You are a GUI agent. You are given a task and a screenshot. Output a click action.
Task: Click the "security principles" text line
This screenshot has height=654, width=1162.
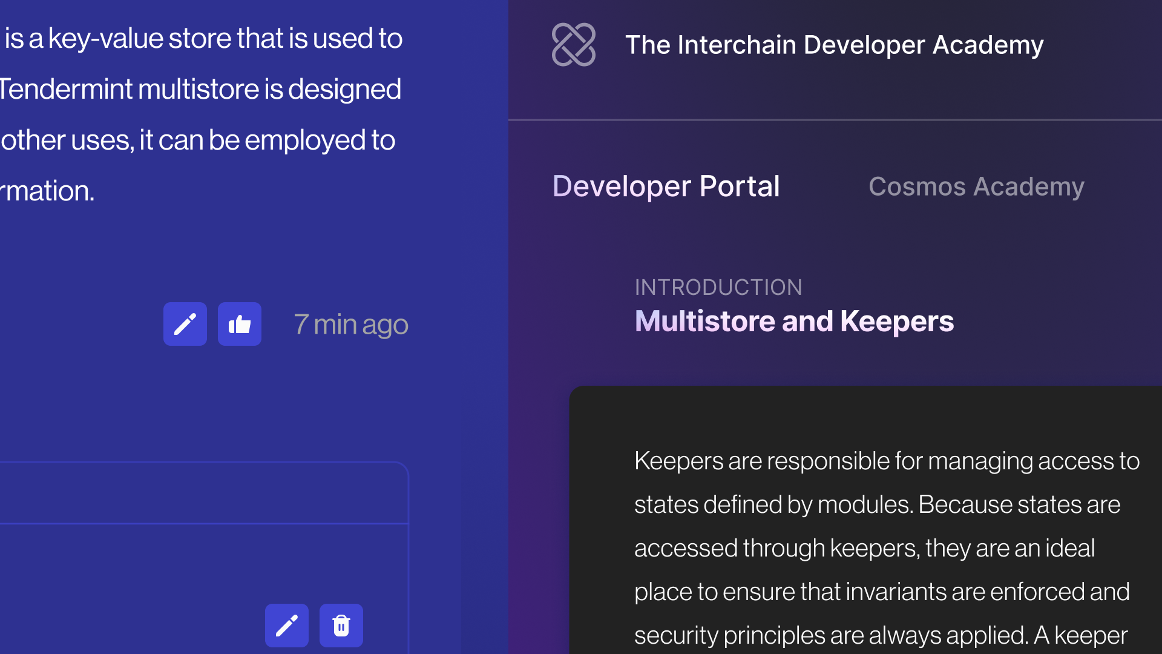pyautogui.click(x=881, y=636)
